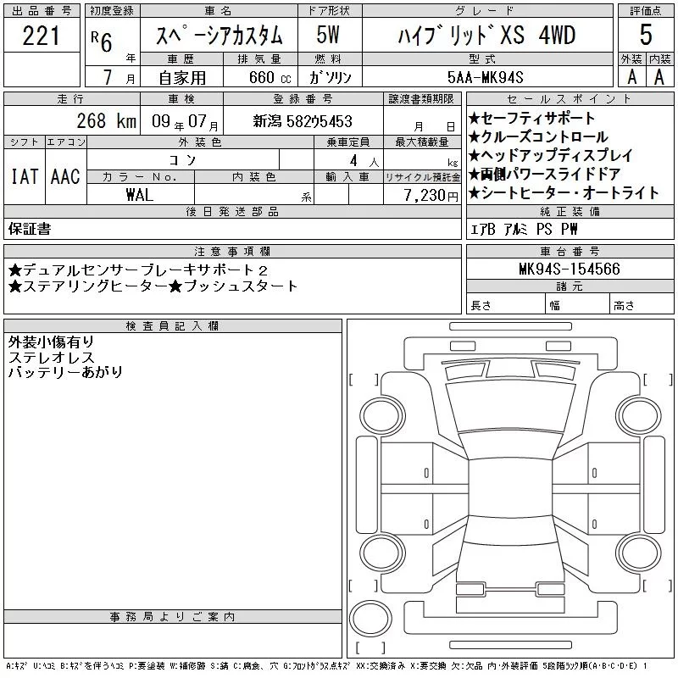
Task: Click registration number 新潟 582う5453
Action: [303, 121]
